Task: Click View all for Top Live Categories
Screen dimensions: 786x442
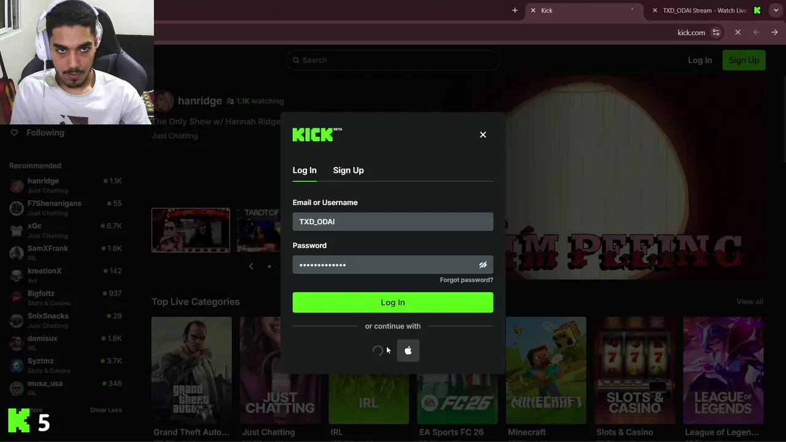Action: [750, 301]
